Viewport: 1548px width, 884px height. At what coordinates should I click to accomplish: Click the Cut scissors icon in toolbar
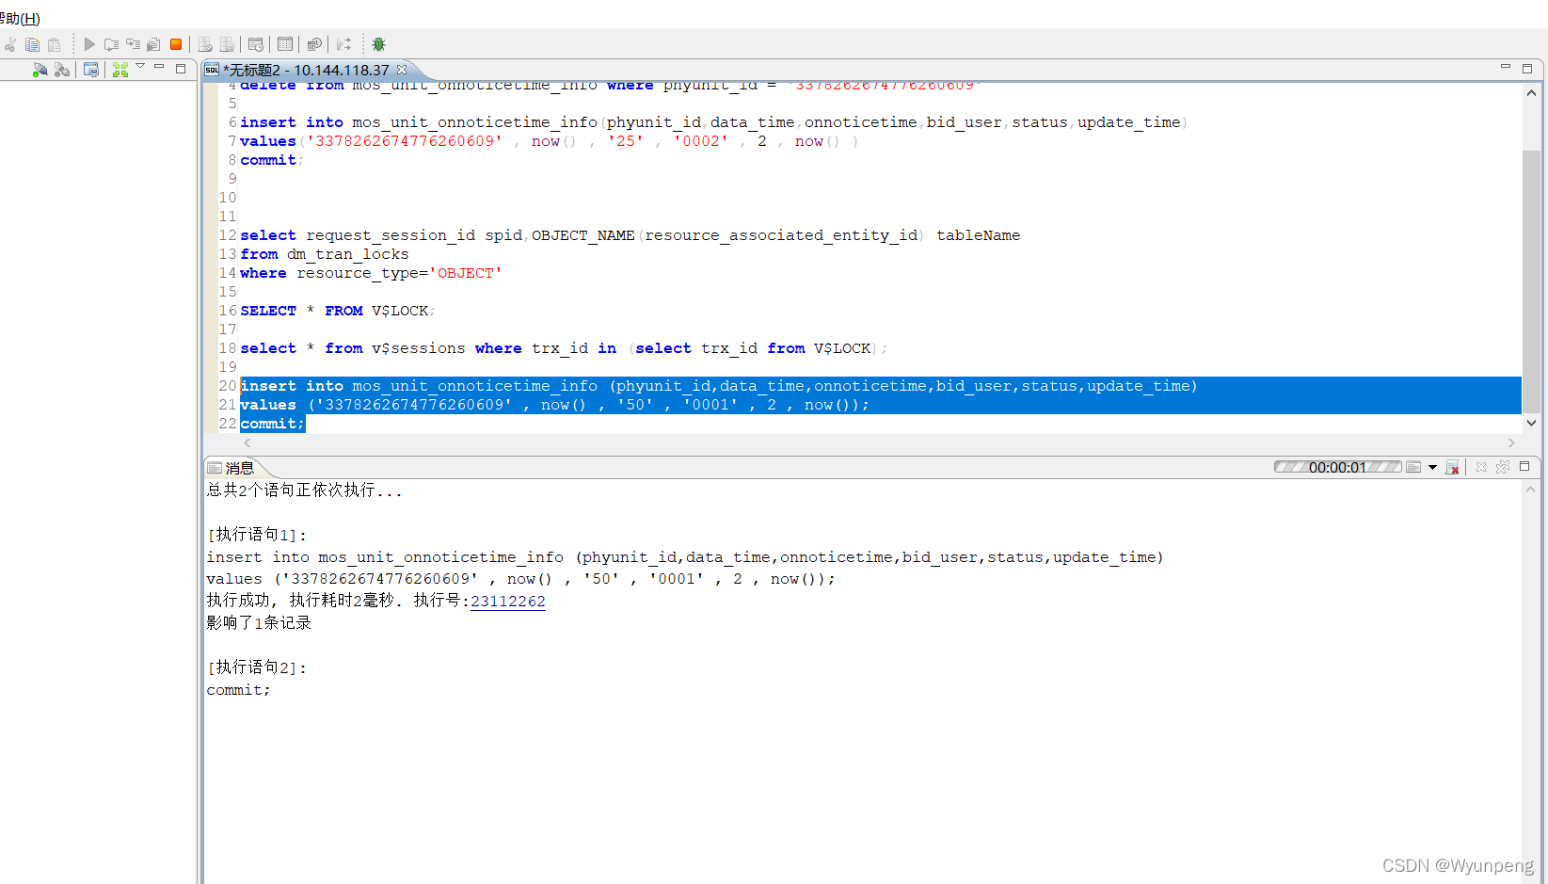point(10,44)
